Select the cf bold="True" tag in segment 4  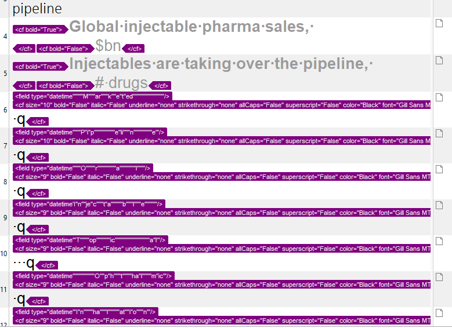(41, 30)
